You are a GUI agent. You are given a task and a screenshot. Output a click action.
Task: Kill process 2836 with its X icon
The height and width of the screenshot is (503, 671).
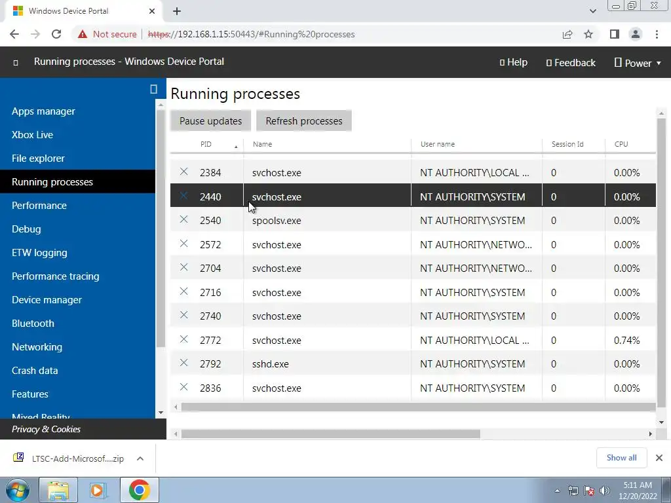click(183, 387)
